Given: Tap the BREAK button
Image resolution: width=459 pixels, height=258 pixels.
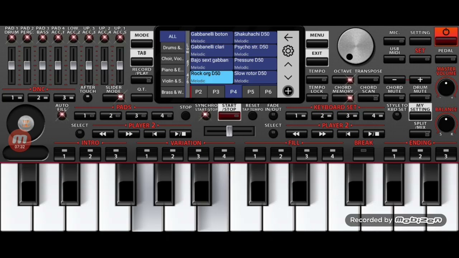Looking at the screenshot, I should [x=364, y=153].
